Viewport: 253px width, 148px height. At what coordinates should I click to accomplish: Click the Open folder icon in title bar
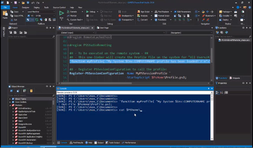pyautogui.click(x=23, y=2)
